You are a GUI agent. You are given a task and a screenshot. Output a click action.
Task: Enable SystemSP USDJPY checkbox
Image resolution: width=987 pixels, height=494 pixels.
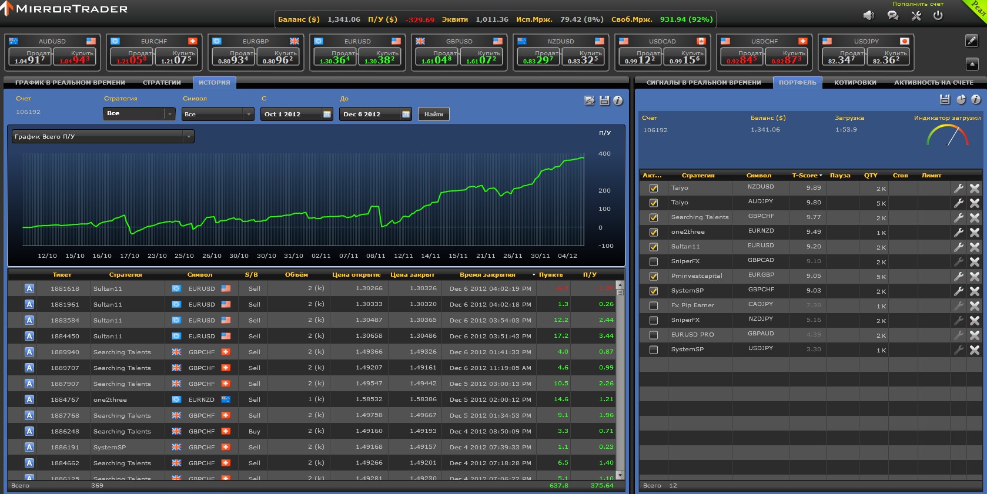pyautogui.click(x=653, y=350)
